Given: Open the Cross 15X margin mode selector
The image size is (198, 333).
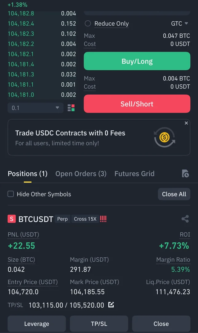Looking at the screenshot, I should (x=85, y=219).
